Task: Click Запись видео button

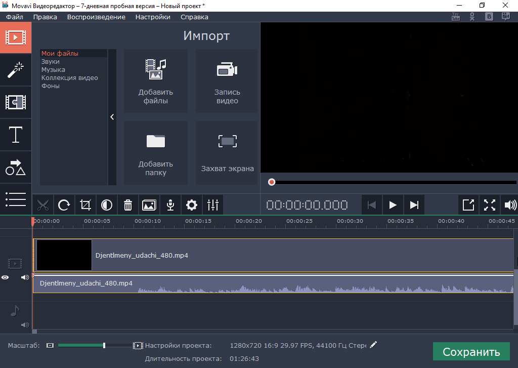Action: tap(227, 81)
